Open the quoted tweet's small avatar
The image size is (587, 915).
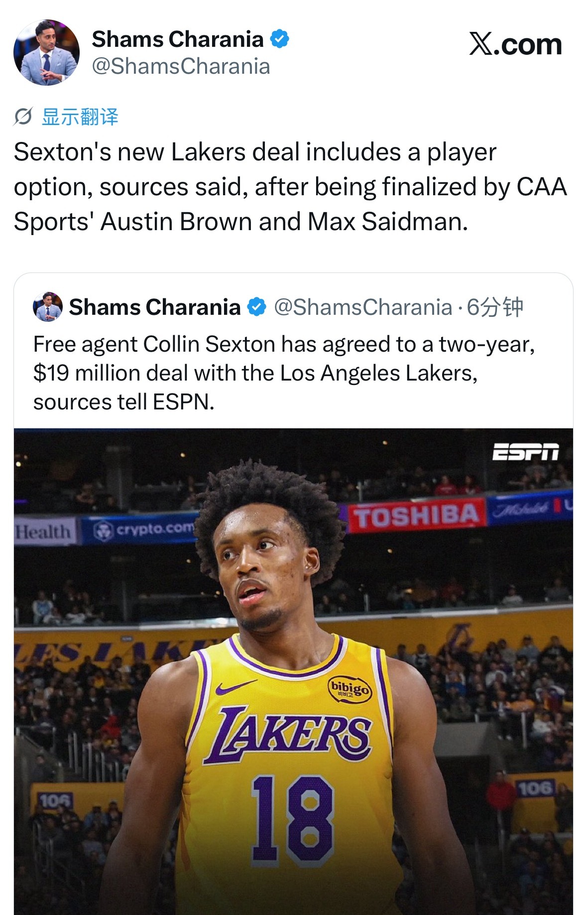tap(48, 307)
